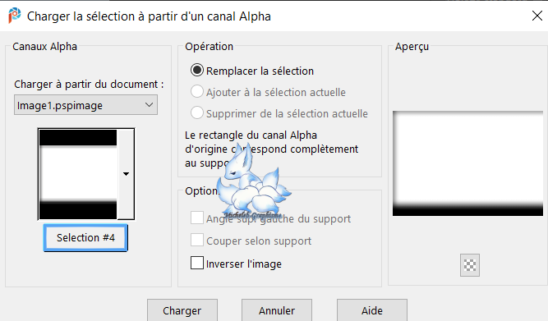Select Remplacer la sélection radio button
The height and width of the screenshot is (321, 548).
point(197,71)
